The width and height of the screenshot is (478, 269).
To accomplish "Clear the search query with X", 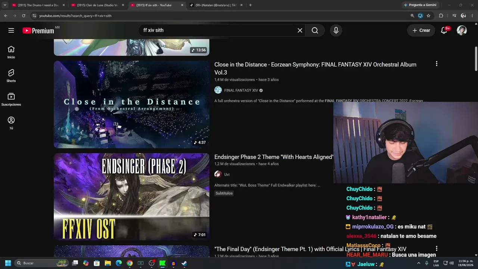I will point(300,30).
